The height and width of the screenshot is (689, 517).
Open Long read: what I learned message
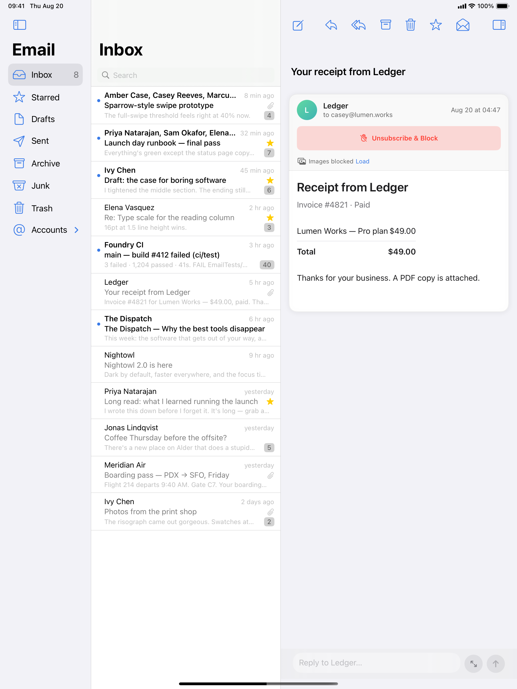[x=186, y=401]
